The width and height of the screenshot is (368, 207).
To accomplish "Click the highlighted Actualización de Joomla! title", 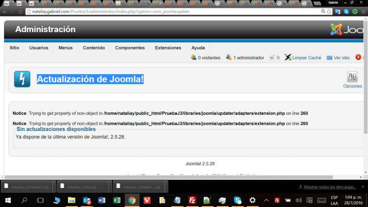I will [x=90, y=79].
